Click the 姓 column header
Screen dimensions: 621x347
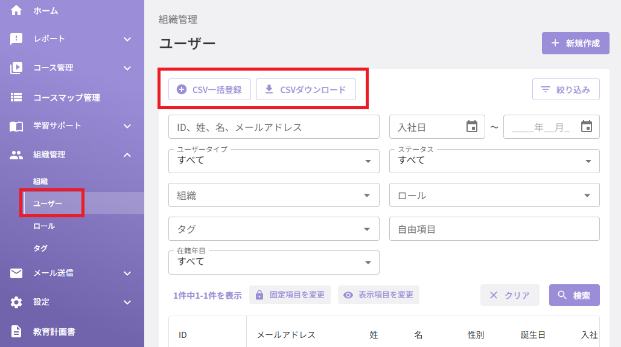[374, 335]
